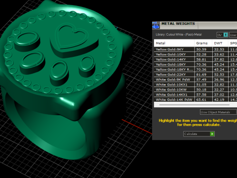Viewport: 237px width, 178px height.
Task: Select Yellow Gold:22KY row
Action: tap(196, 75)
